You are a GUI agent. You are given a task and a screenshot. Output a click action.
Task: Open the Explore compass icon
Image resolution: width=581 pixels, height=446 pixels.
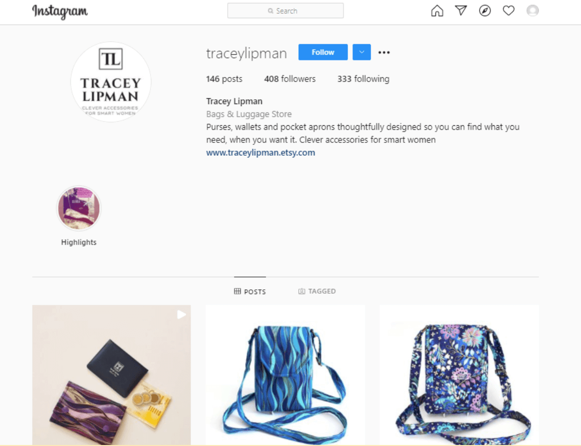click(x=485, y=11)
